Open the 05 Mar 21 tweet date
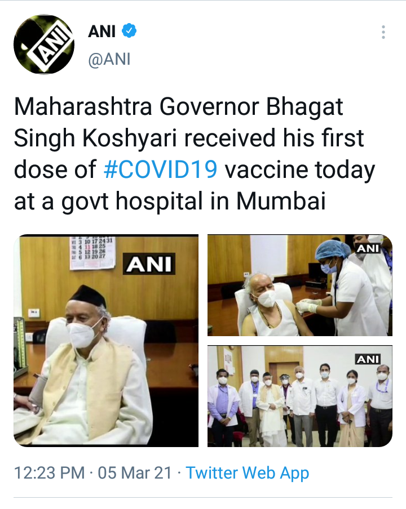The height and width of the screenshot is (509, 406). tap(135, 472)
